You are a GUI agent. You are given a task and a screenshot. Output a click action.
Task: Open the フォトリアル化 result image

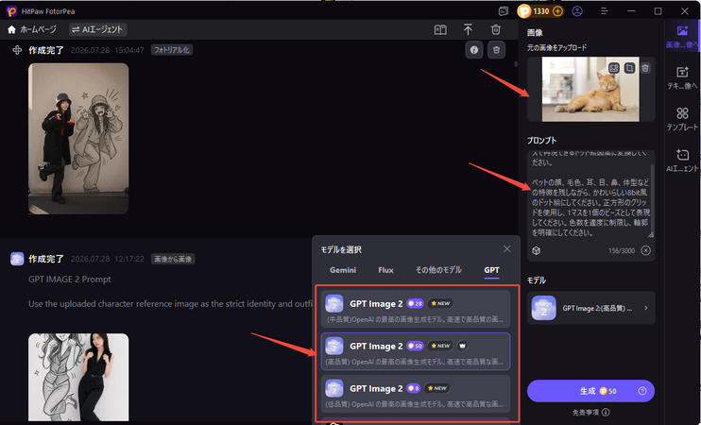point(78,139)
